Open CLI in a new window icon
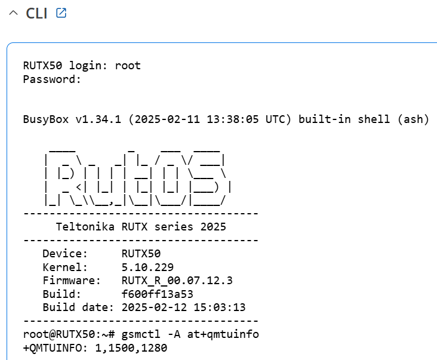This screenshot has width=437, height=360. coord(61,13)
